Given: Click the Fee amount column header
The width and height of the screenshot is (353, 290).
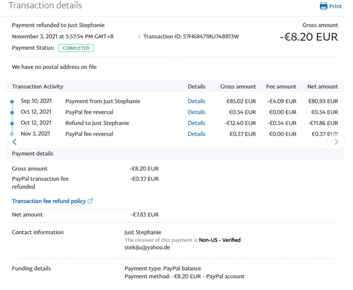Looking at the screenshot, I should pos(281,86).
